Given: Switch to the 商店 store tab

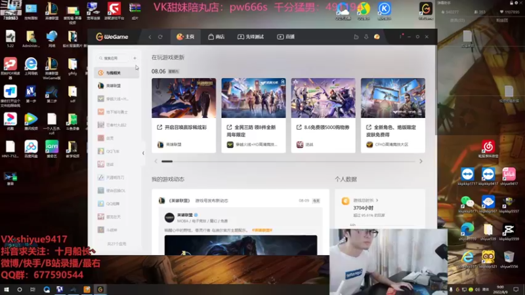Looking at the screenshot, I should [217, 37].
